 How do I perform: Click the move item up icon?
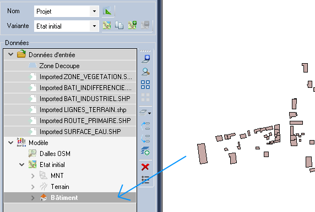[x=145, y=126]
